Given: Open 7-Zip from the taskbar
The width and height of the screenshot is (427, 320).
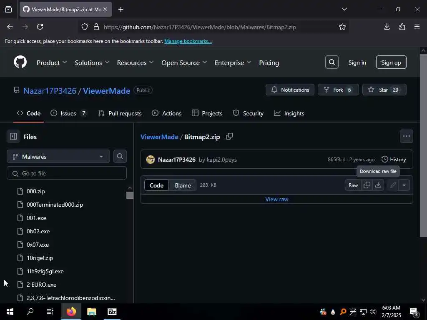Looking at the screenshot, I should pos(112,312).
